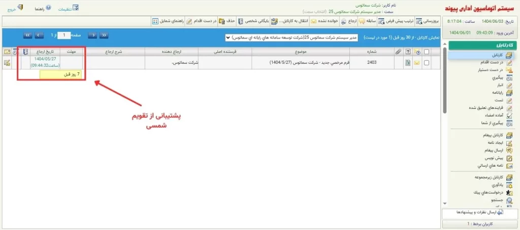Image resolution: width=520 pixels, height=230 pixels.
Task: Open the راهنما help link
Action: pos(43,8)
